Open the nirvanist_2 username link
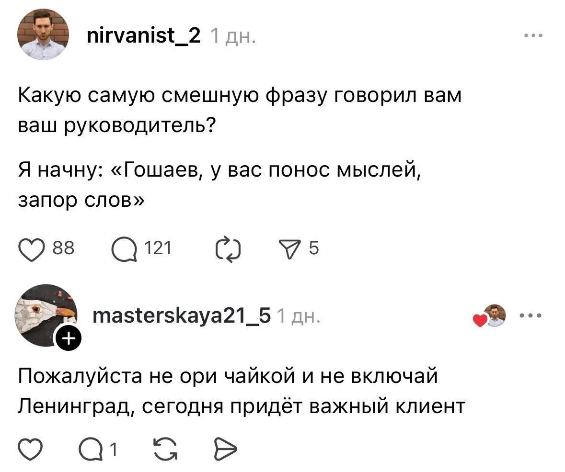565x472 pixels. point(144,35)
